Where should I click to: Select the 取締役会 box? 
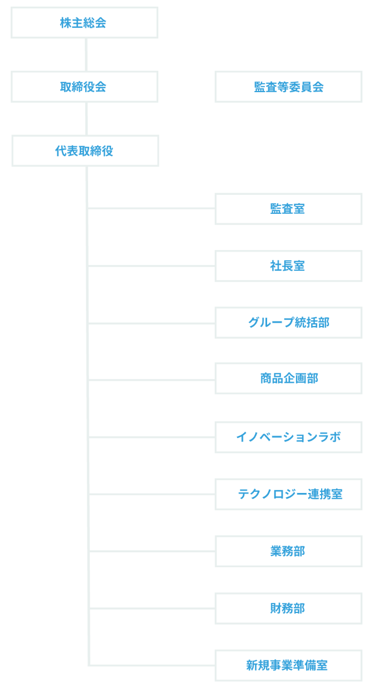[x=84, y=87]
